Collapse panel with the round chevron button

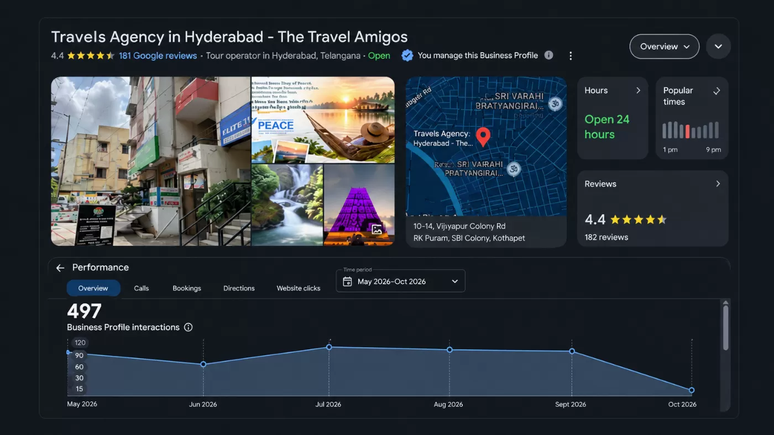coord(718,46)
